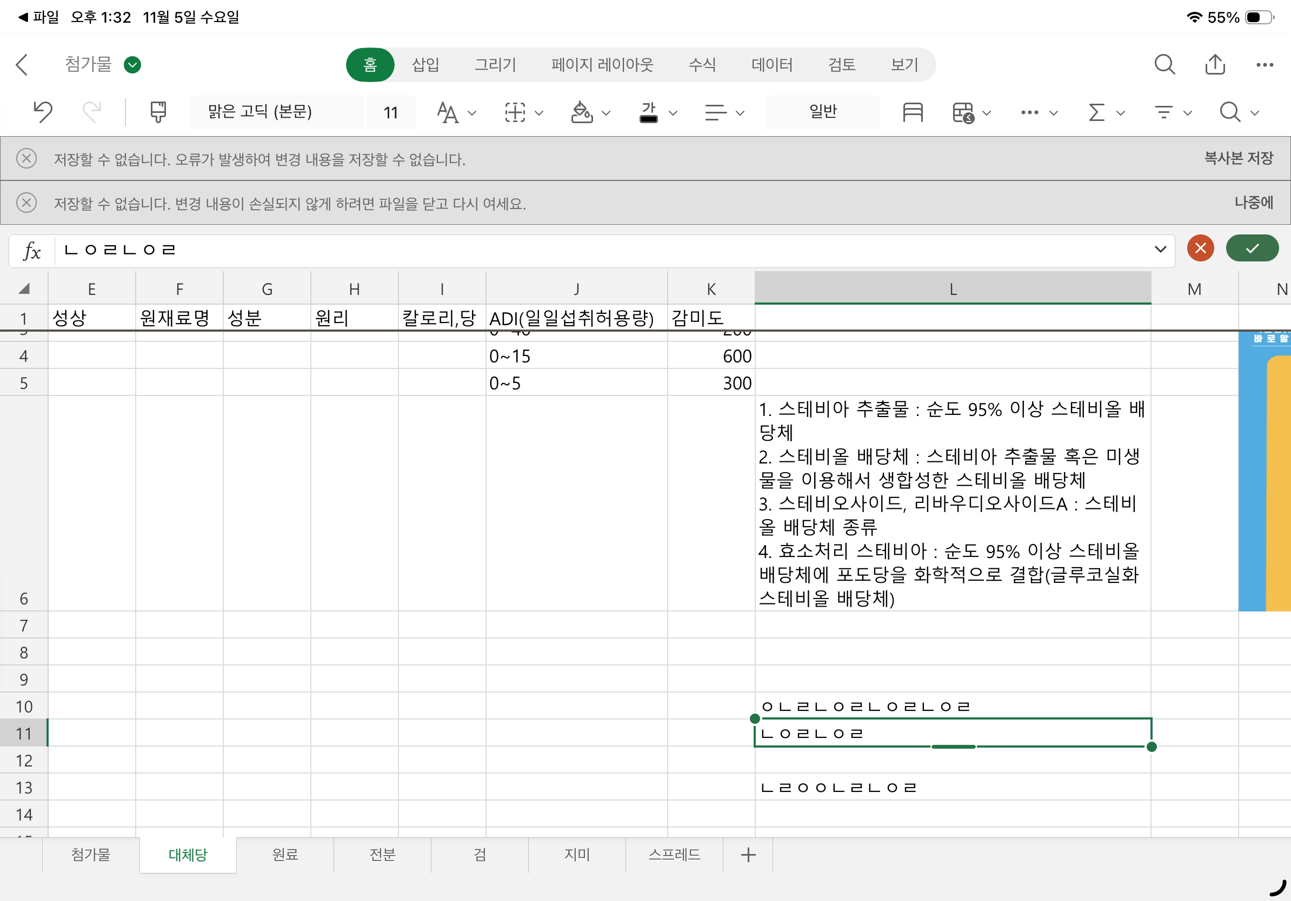
Task: Switch to the 삽입 ribbon tab
Action: tap(425, 65)
